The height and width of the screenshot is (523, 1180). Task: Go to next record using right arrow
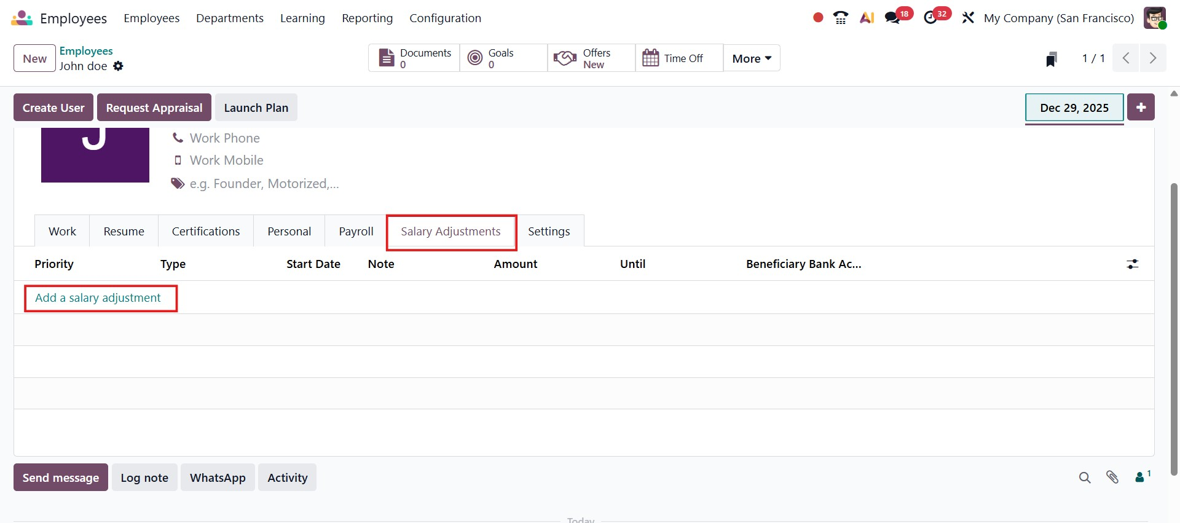coord(1152,58)
